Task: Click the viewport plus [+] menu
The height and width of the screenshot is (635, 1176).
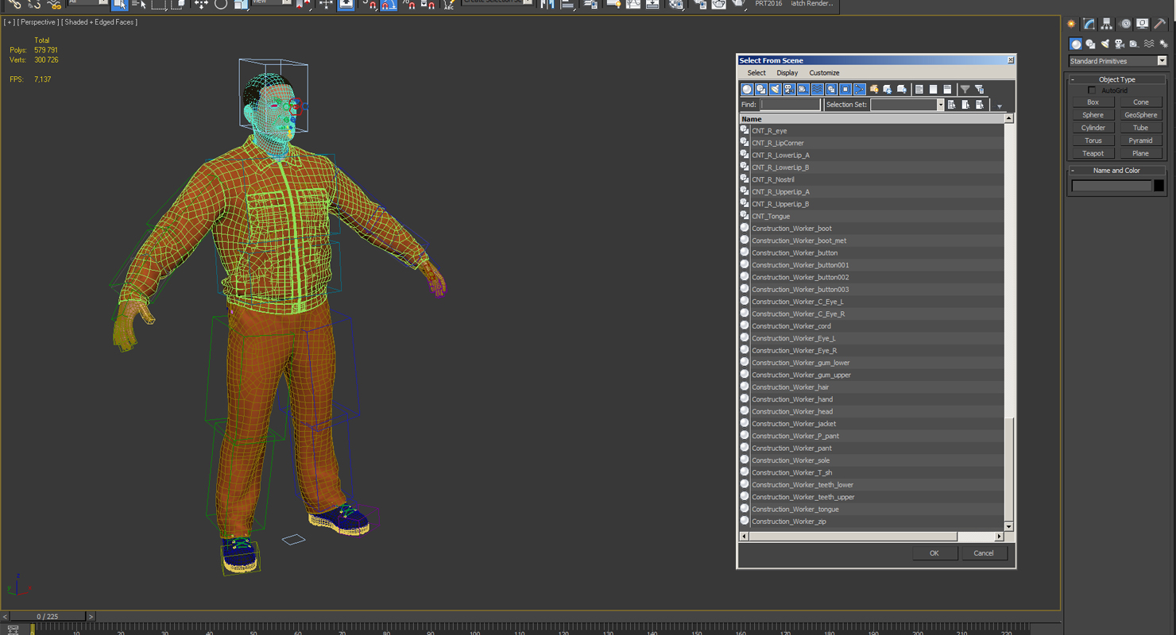Action: click(9, 22)
